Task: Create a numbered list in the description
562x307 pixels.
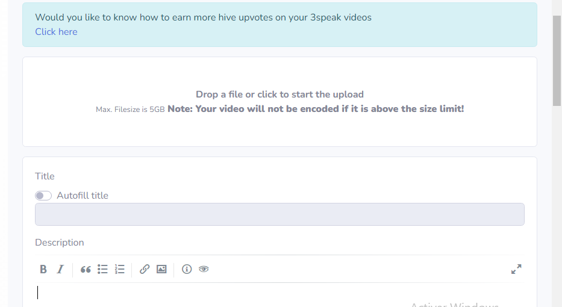Action: [x=119, y=270]
